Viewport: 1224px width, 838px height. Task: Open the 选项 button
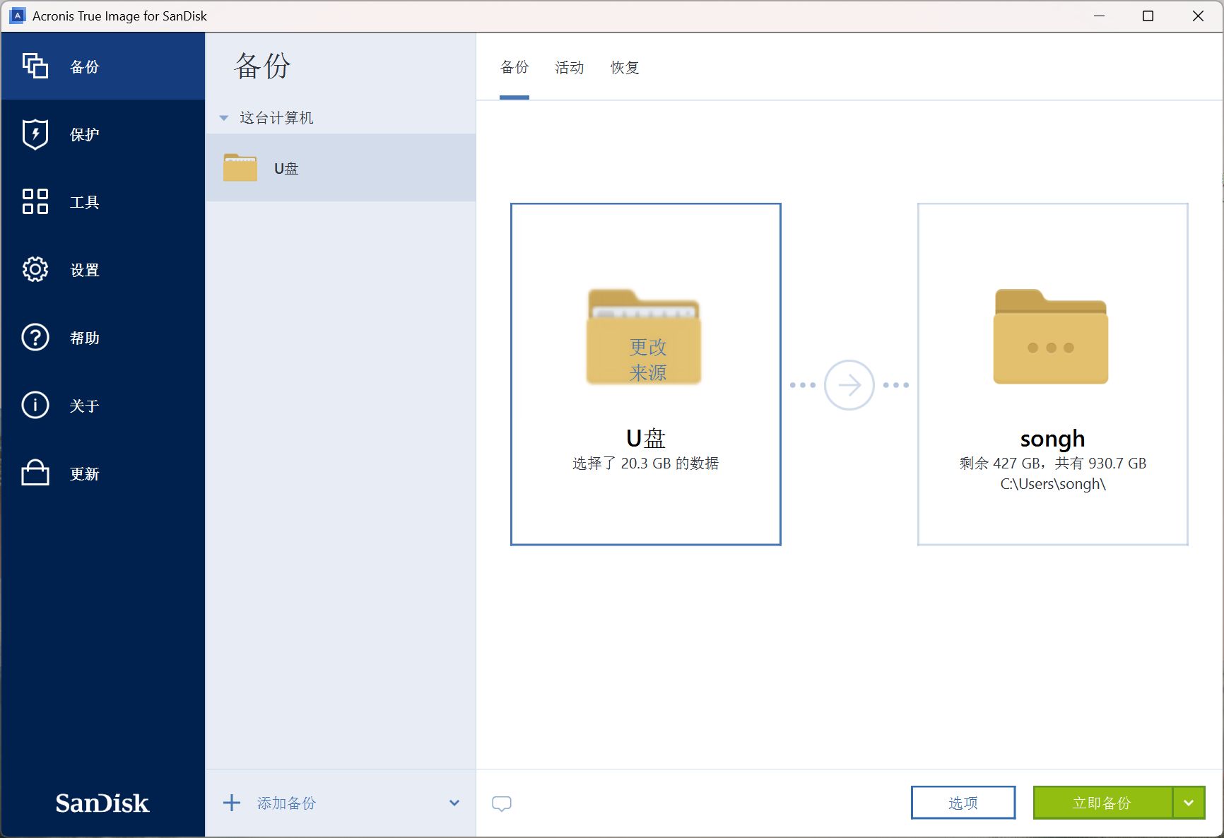[x=963, y=803]
